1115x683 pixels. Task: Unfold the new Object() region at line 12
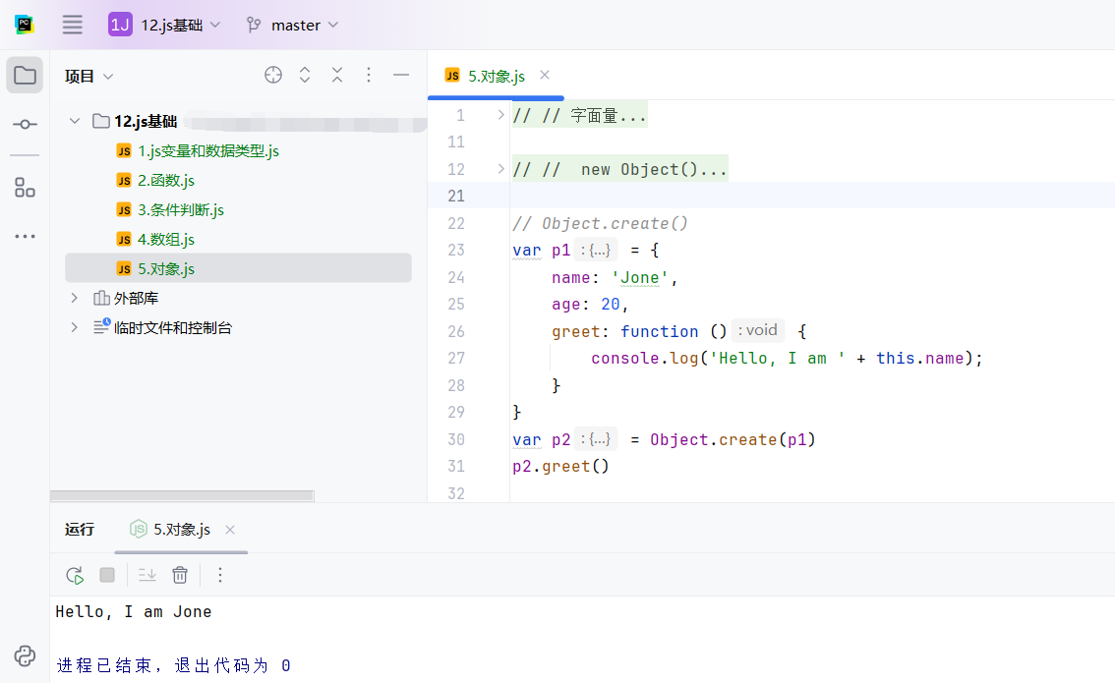(x=500, y=169)
